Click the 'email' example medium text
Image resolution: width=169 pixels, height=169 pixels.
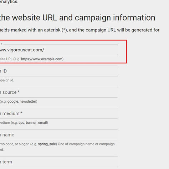42,123
